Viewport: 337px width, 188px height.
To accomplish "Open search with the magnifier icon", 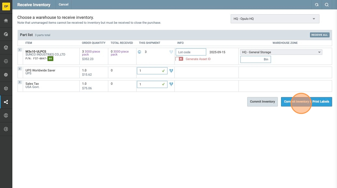I will pos(327,5).
